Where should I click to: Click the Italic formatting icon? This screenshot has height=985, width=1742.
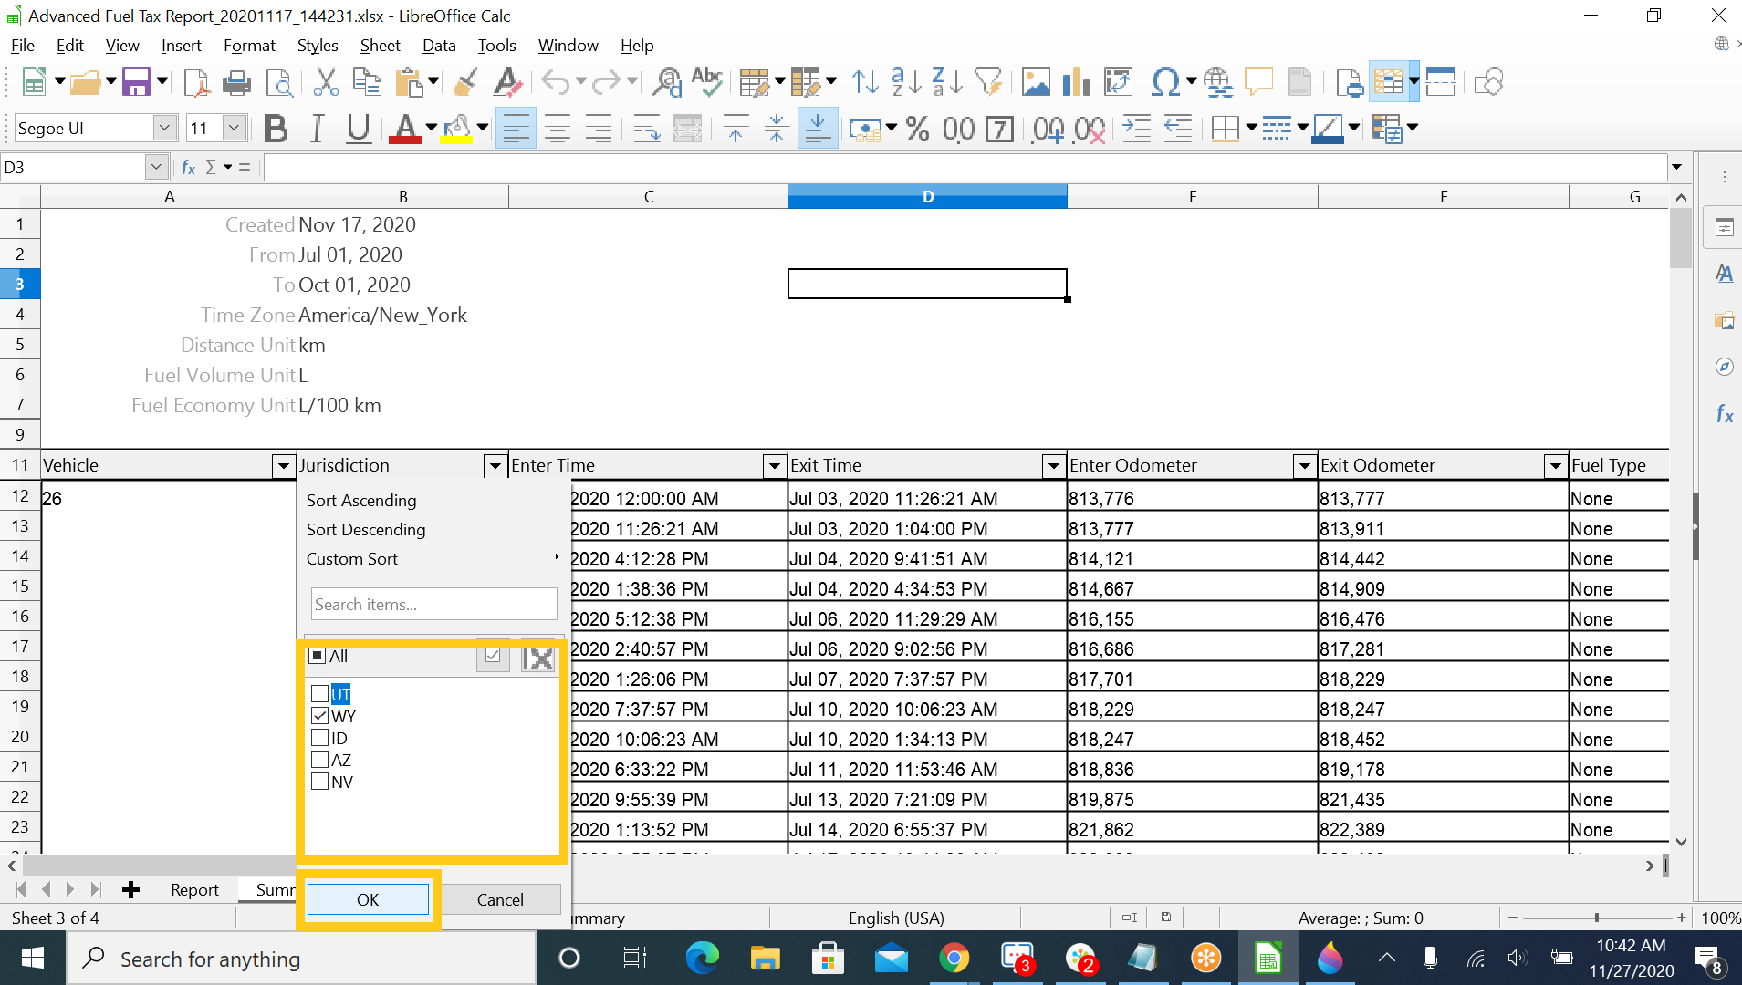(x=317, y=129)
